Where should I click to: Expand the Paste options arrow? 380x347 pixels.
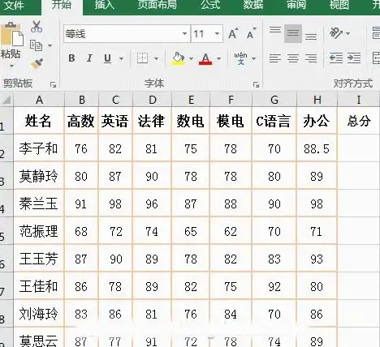11,66
